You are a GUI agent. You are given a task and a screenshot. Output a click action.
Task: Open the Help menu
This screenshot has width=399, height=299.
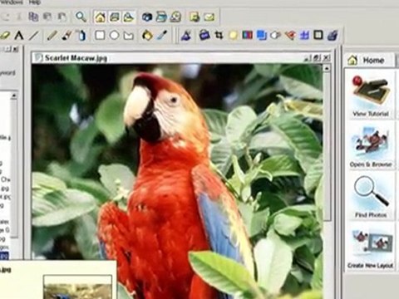pyautogui.click(x=35, y=2)
